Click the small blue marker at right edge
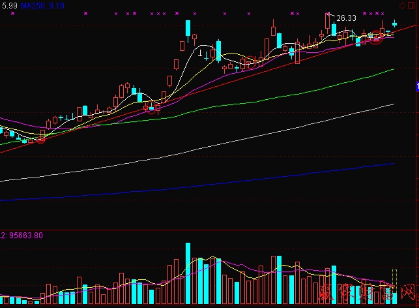Screen dimensions: 419x308 pos(416,85)
